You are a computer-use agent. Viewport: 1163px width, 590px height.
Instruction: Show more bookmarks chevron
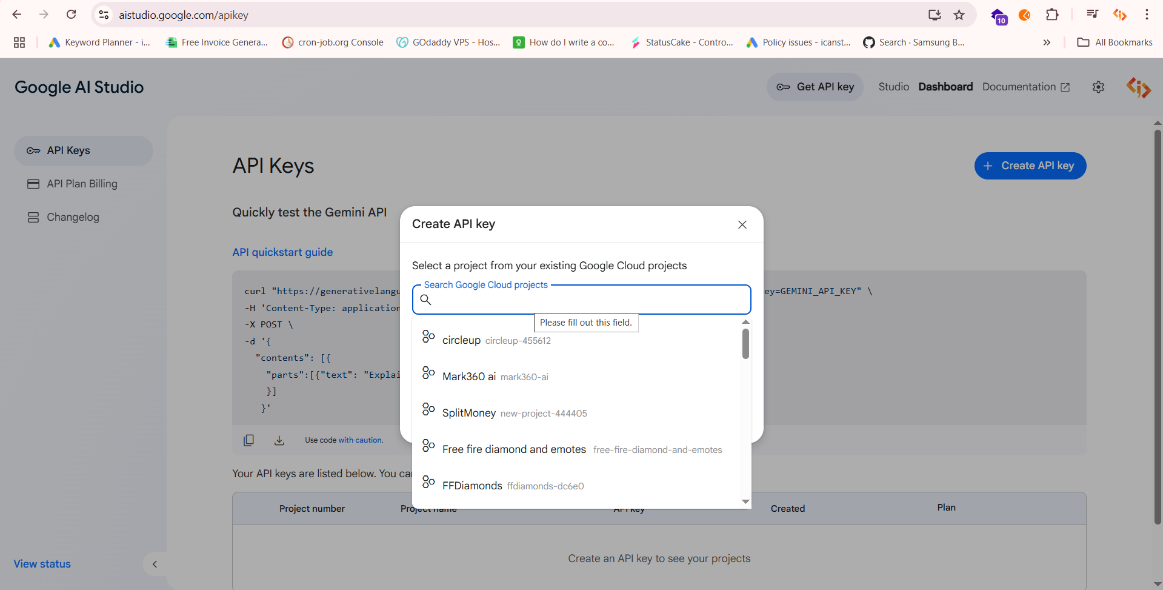coord(1047,42)
